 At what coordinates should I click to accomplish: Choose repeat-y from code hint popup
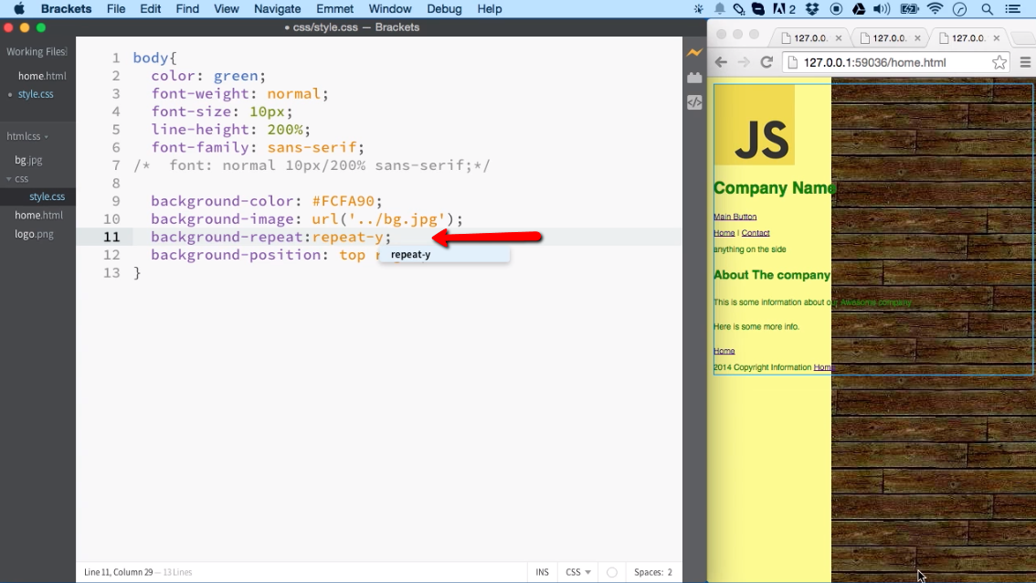click(x=444, y=254)
